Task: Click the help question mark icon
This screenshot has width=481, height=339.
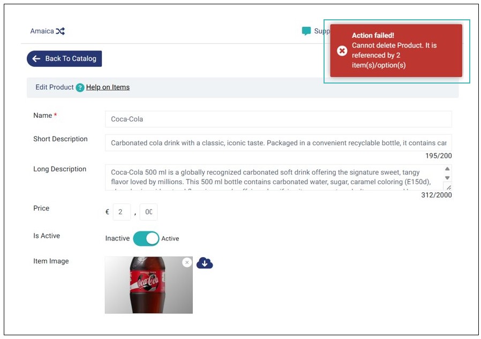Action: [80, 87]
